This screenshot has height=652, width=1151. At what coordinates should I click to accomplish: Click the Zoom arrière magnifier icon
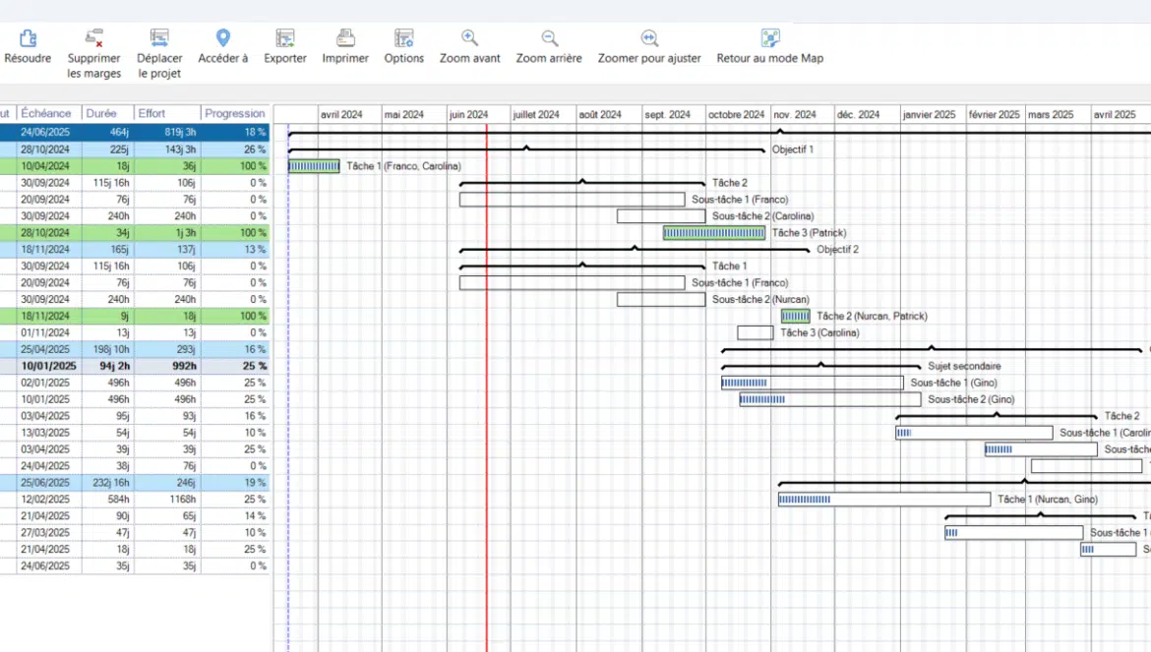click(550, 38)
